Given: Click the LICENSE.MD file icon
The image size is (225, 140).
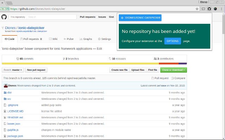Looking at the screenshot, I should [5, 111].
